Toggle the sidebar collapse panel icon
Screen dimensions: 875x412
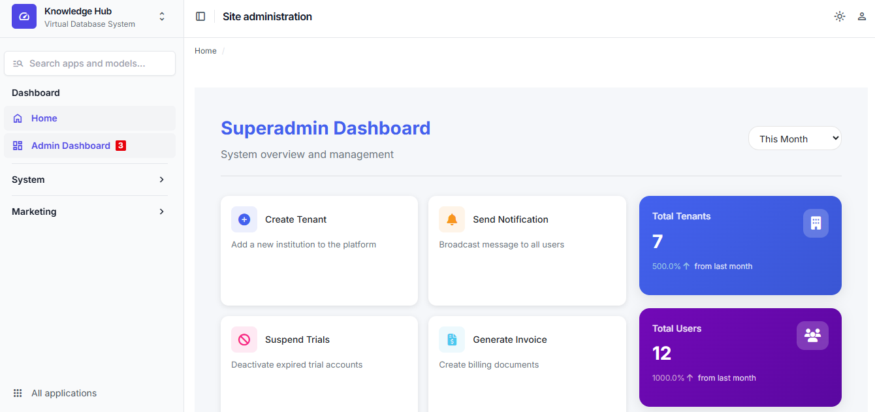[x=200, y=16]
